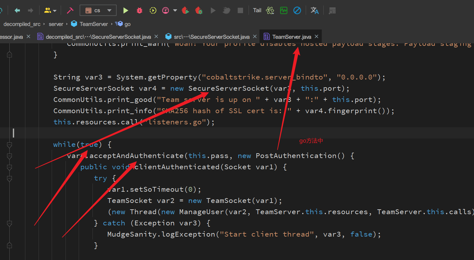Click the Translate icon
The width and height of the screenshot is (474, 260).
click(315, 11)
